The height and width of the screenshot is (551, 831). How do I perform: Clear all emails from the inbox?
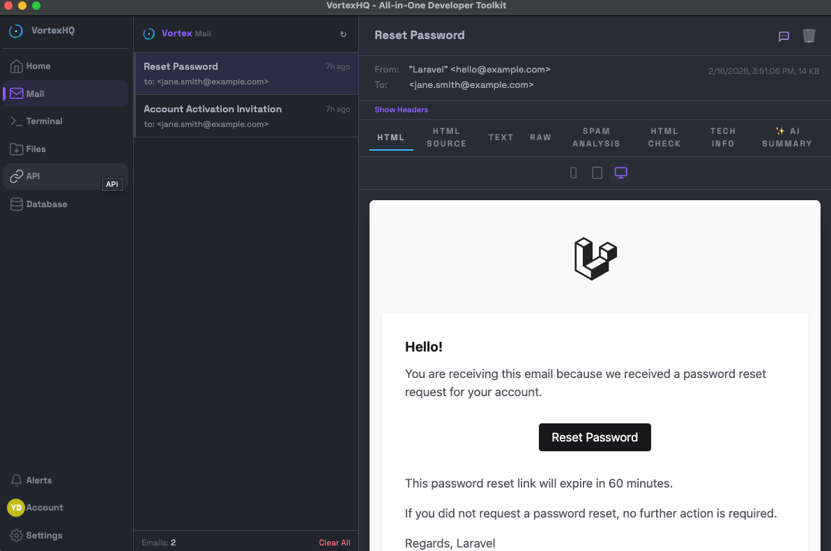coord(335,542)
